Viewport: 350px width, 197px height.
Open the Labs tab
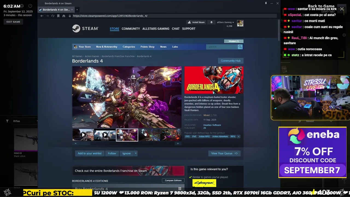coord(175,47)
